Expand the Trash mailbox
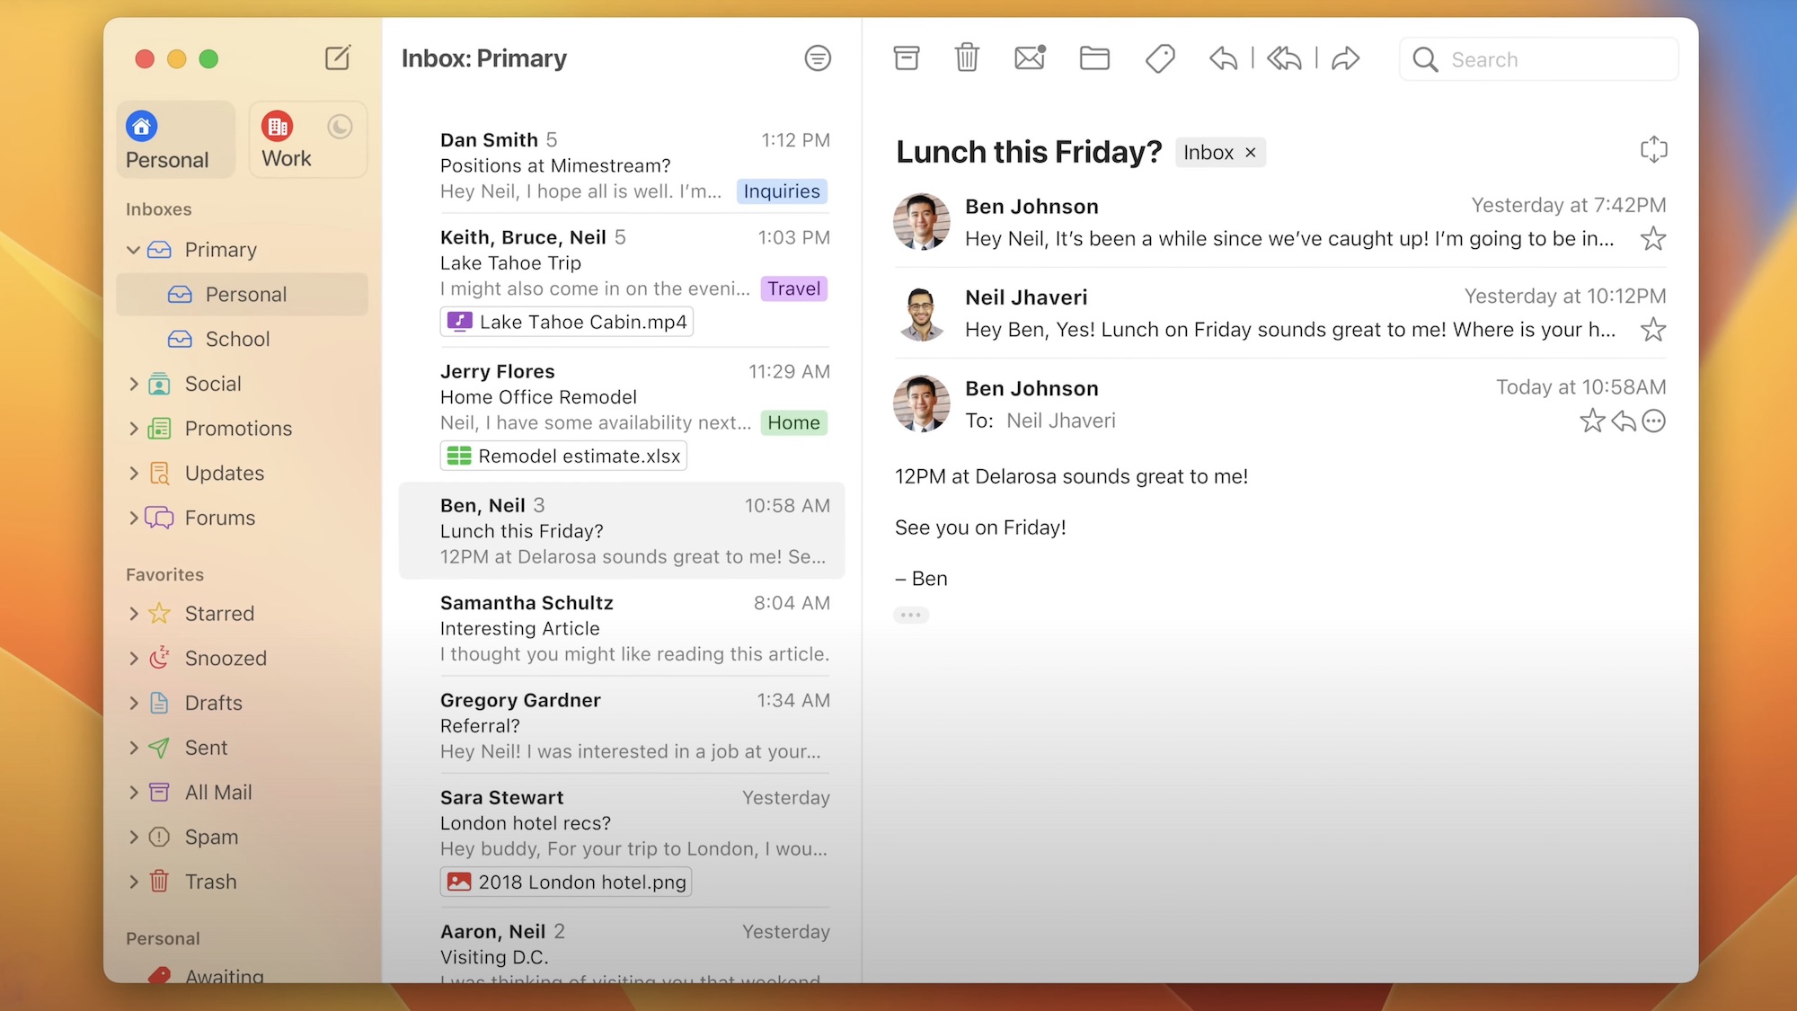 (x=134, y=882)
